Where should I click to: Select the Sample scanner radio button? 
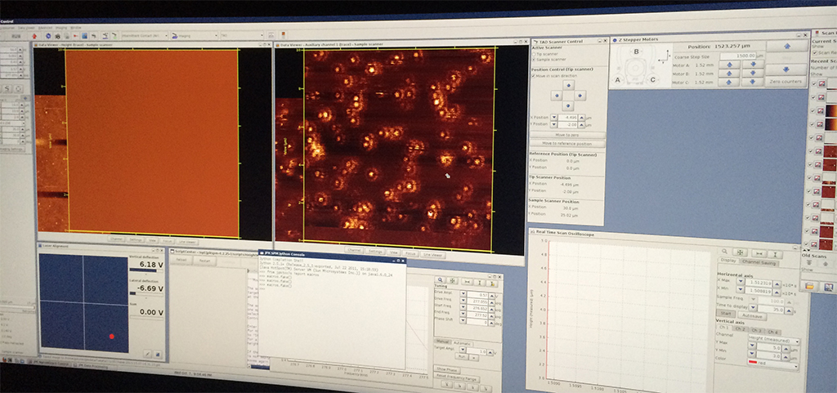(x=534, y=60)
